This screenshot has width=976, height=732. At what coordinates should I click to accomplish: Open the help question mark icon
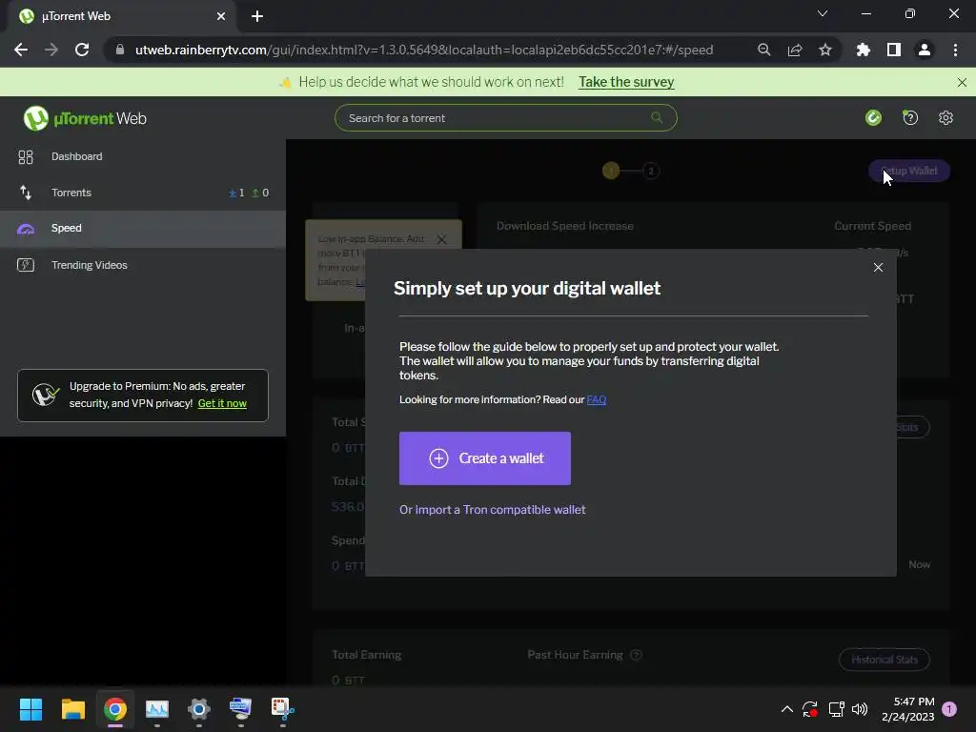pos(910,117)
